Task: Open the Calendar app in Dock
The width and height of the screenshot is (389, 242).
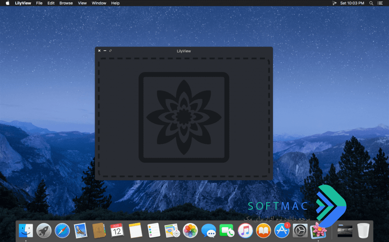Action: coord(117,231)
